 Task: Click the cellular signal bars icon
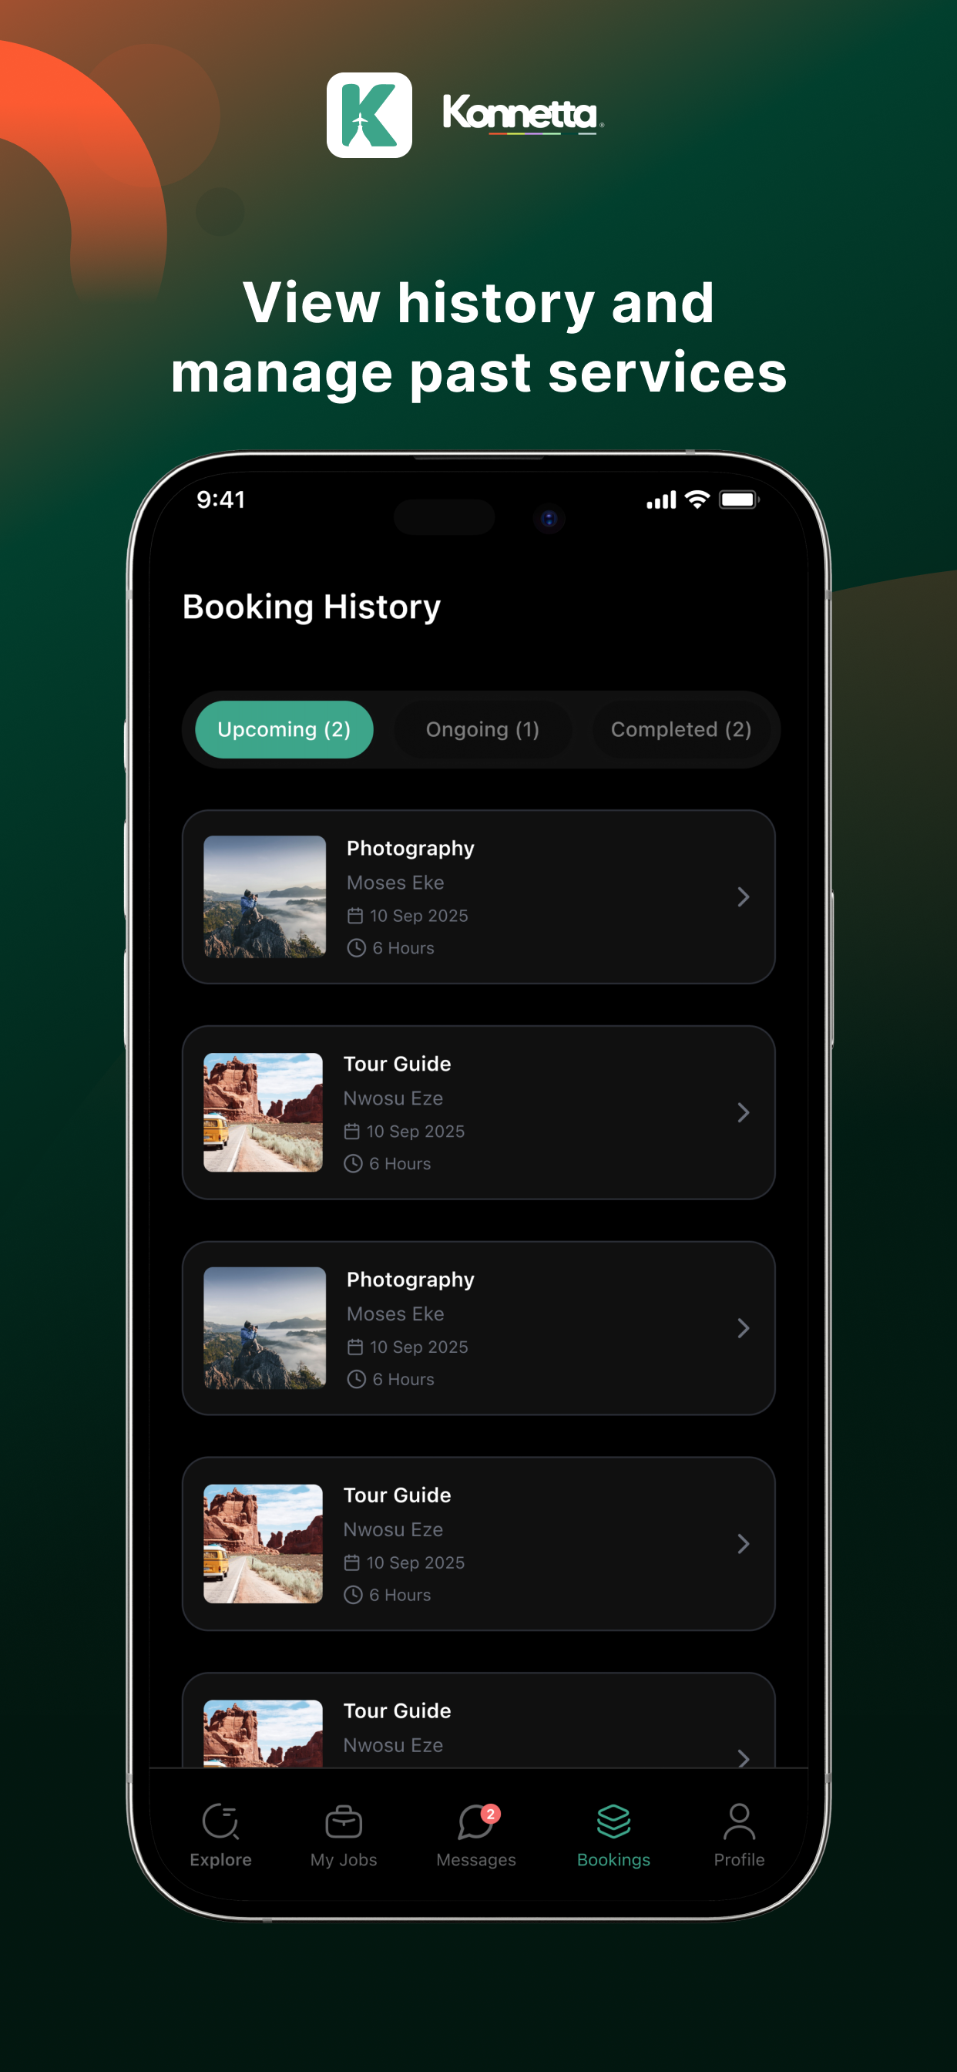click(x=661, y=500)
